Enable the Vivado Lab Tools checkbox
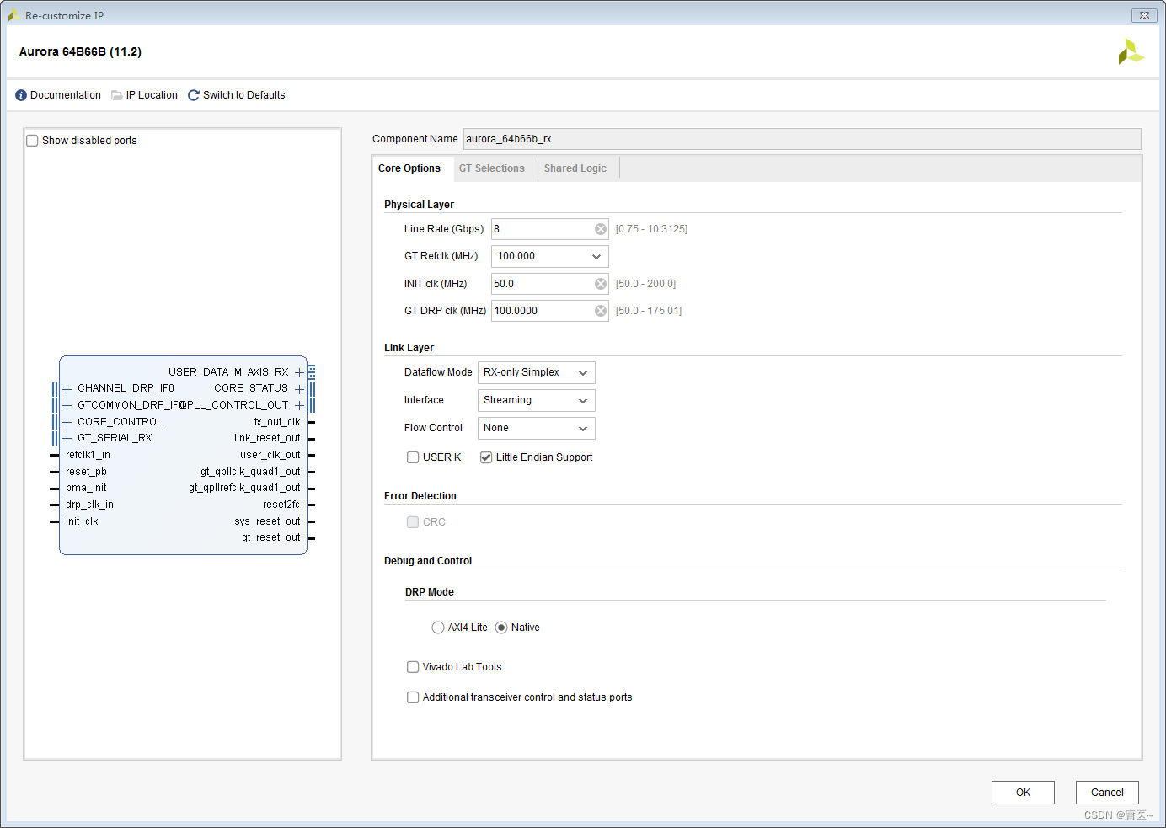The height and width of the screenshot is (828, 1166). (413, 667)
